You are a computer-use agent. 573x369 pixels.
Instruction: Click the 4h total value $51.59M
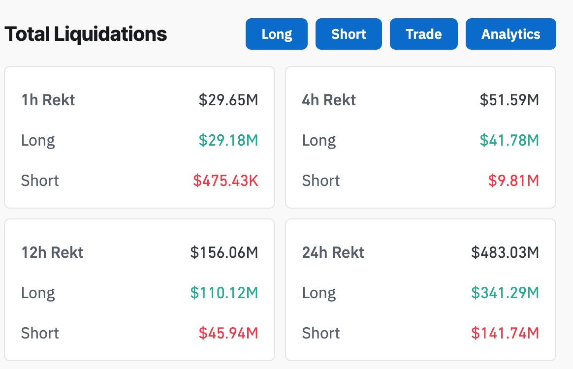pos(509,100)
